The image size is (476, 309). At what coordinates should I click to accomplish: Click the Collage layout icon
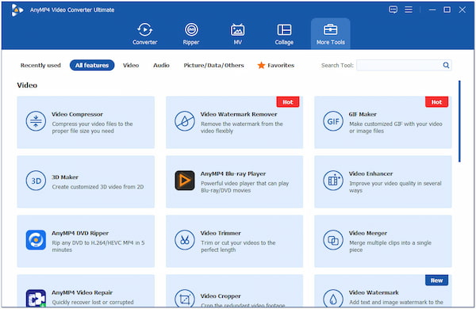[x=284, y=30]
